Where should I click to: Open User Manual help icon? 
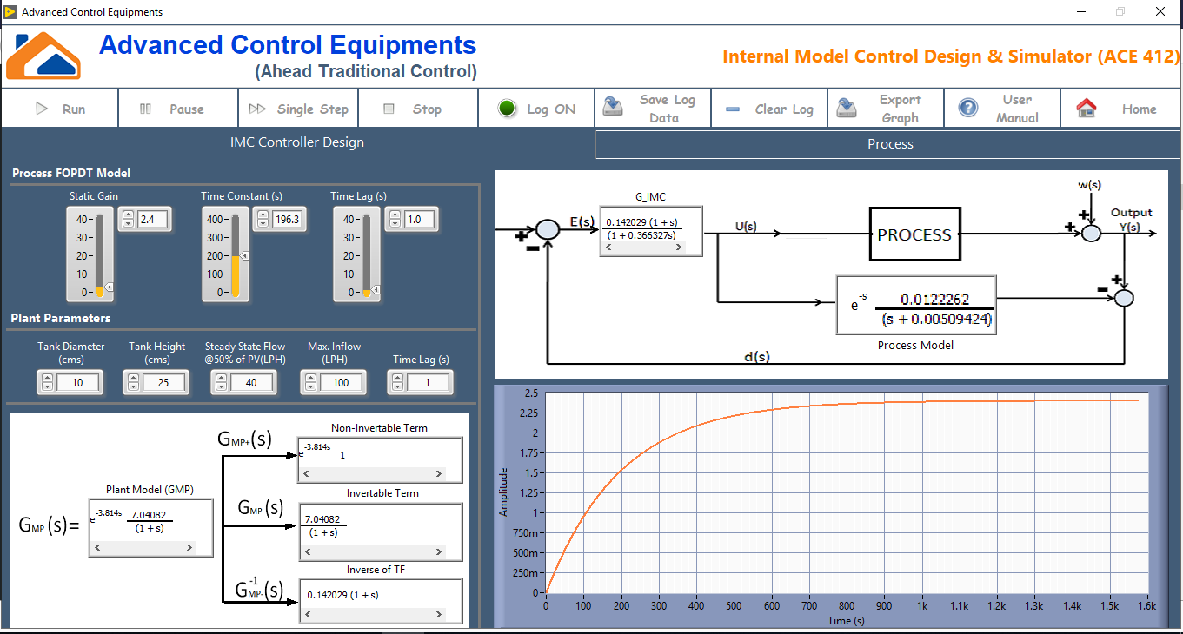click(968, 108)
